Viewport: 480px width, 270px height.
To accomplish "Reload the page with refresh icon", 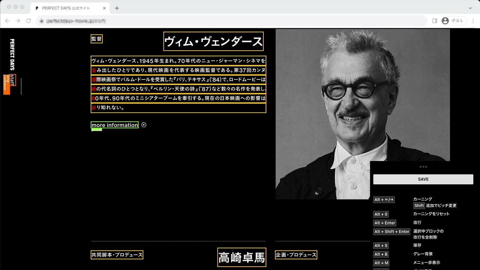I will tap(28, 21).
